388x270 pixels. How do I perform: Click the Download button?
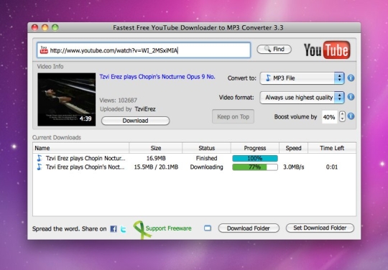pos(135,121)
